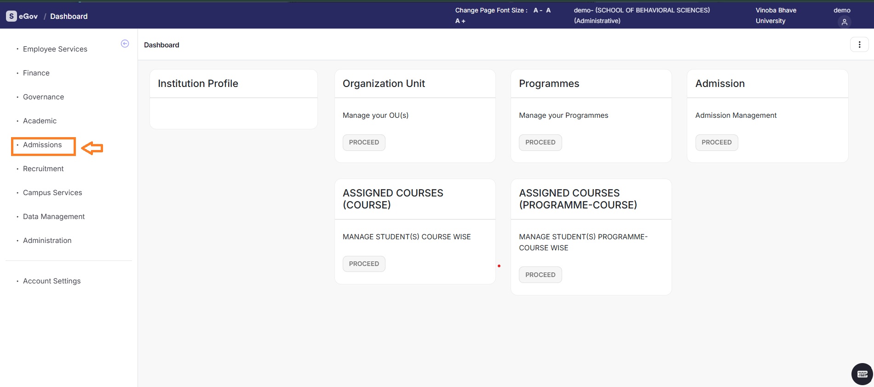Expand the Academic sidebar section
The image size is (874, 387).
40,121
